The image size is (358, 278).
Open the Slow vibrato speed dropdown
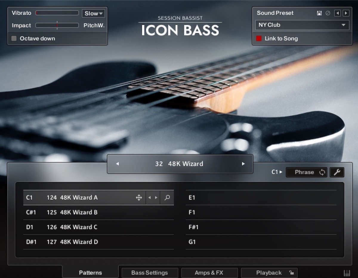[93, 13]
